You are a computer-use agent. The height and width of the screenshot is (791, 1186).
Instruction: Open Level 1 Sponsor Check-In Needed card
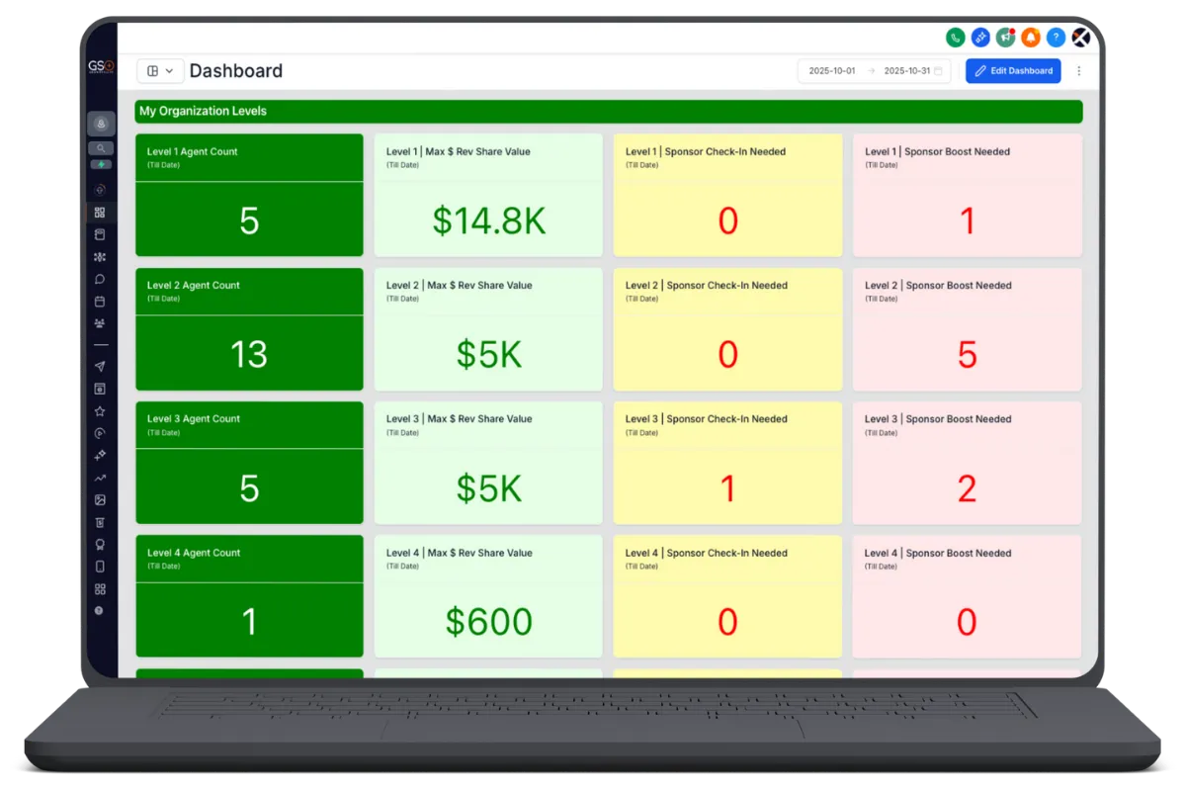coord(727,195)
